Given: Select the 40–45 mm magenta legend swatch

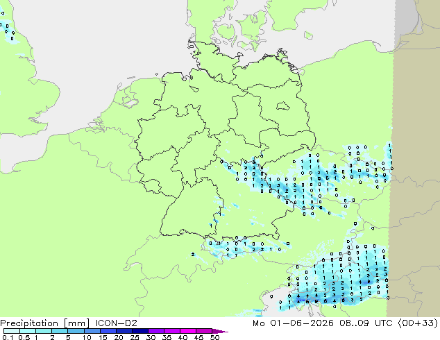Looking at the screenshot, I should (x=188, y=331).
